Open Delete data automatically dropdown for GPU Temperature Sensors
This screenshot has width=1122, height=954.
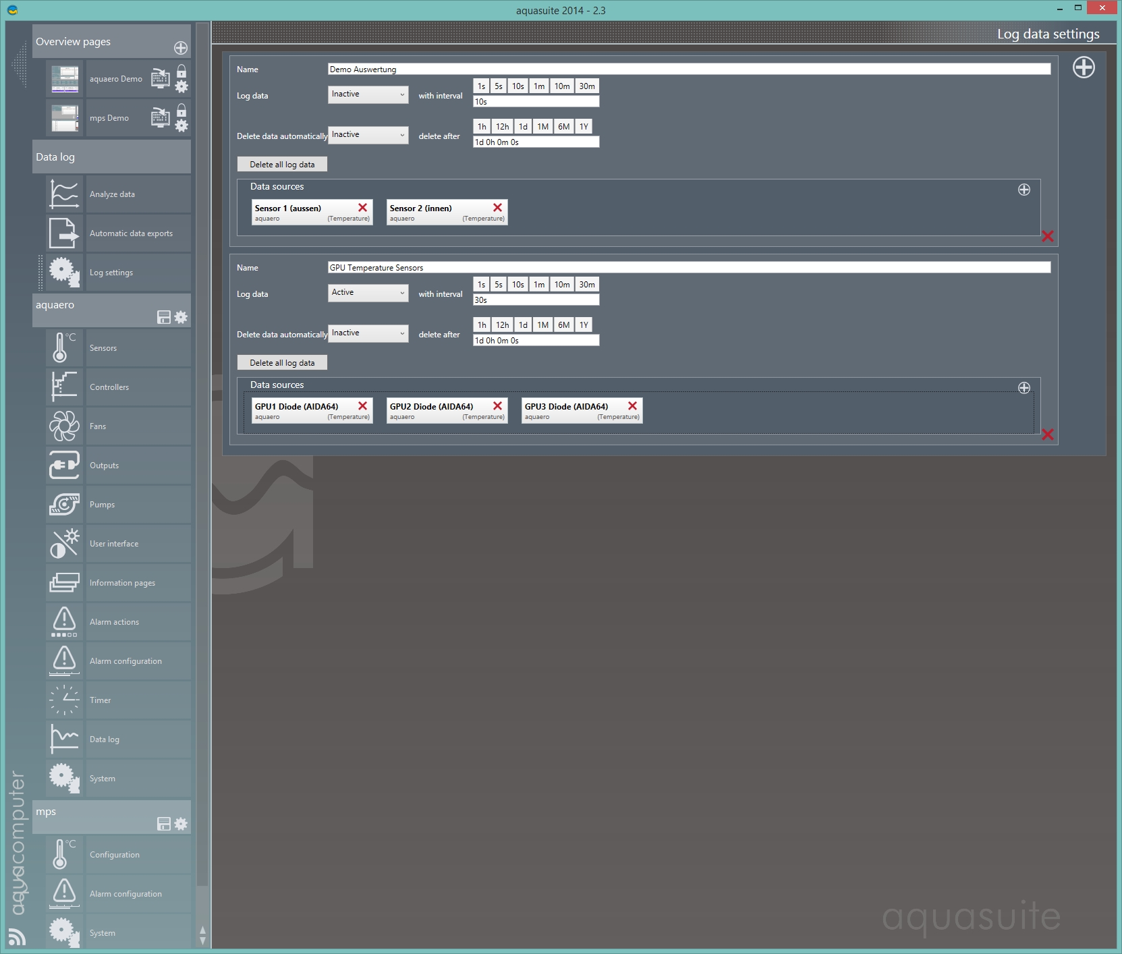point(368,333)
